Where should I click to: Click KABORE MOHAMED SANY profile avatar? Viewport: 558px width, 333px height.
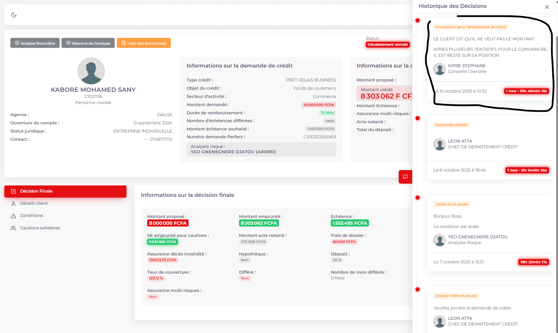click(x=91, y=71)
